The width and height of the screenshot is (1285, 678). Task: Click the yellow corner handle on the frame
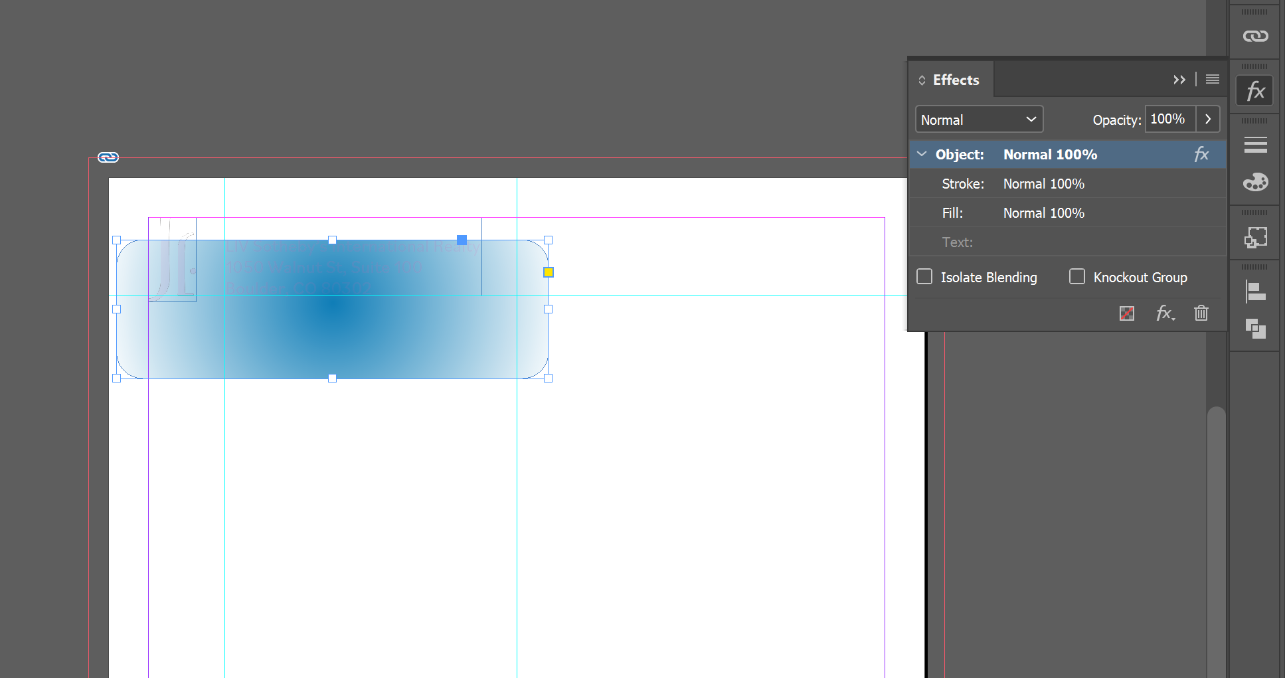coord(549,272)
